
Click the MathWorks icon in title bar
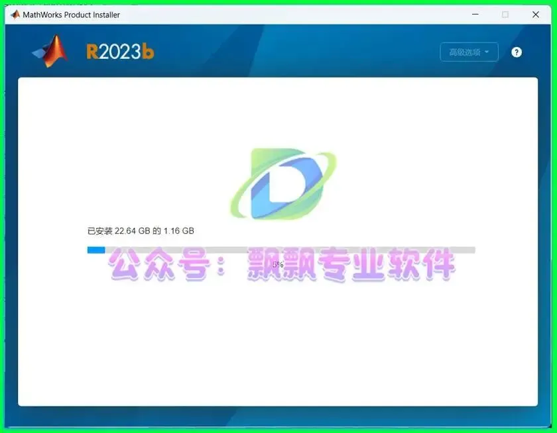(15, 15)
